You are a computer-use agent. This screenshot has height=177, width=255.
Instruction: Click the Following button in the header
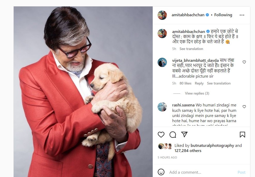pyautogui.click(x=223, y=15)
